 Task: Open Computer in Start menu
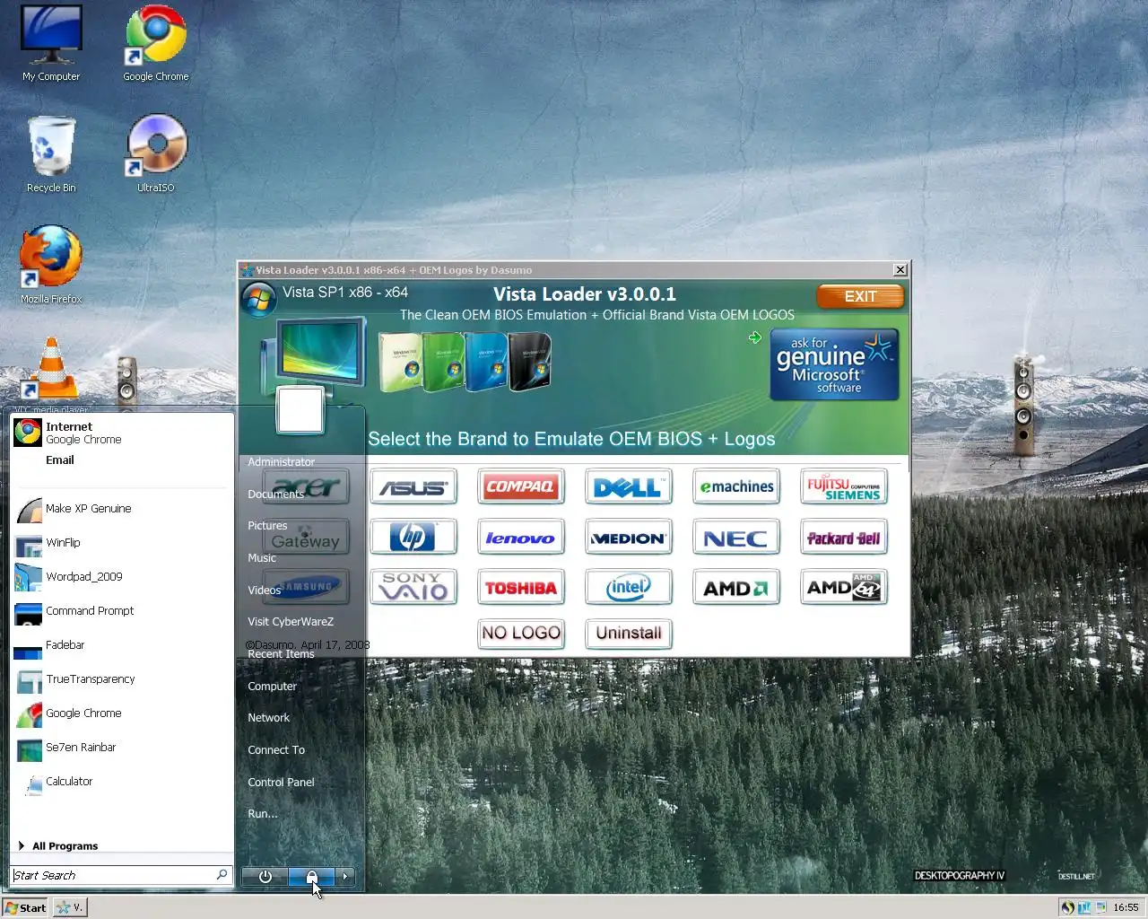point(272,687)
